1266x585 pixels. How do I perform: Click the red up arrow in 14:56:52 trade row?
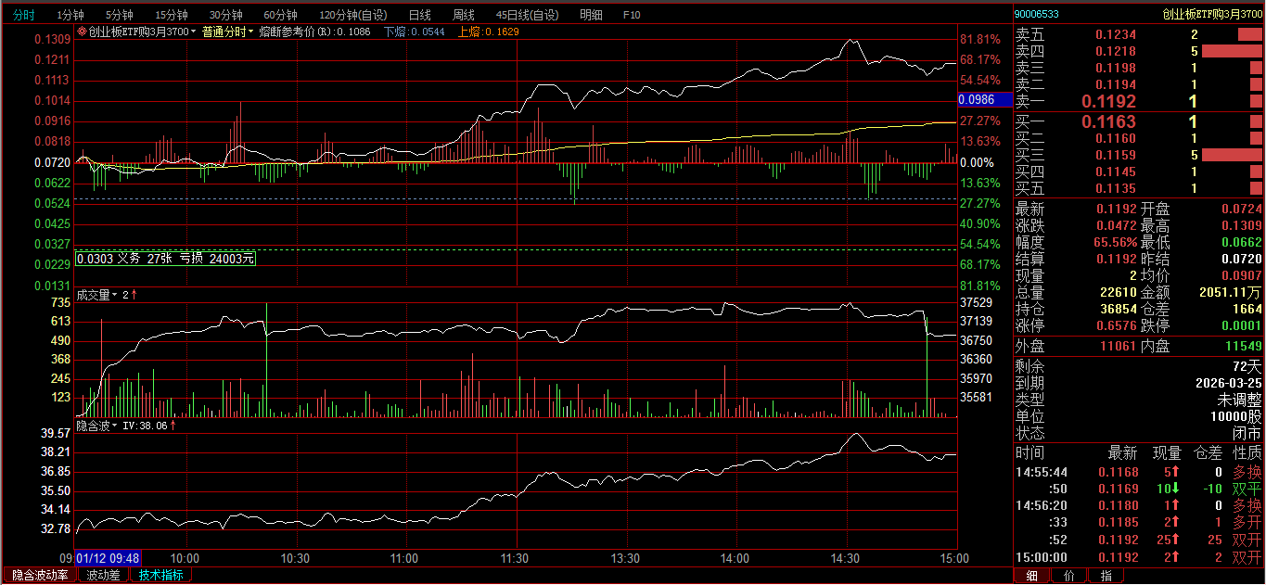tap(1175, 540)
